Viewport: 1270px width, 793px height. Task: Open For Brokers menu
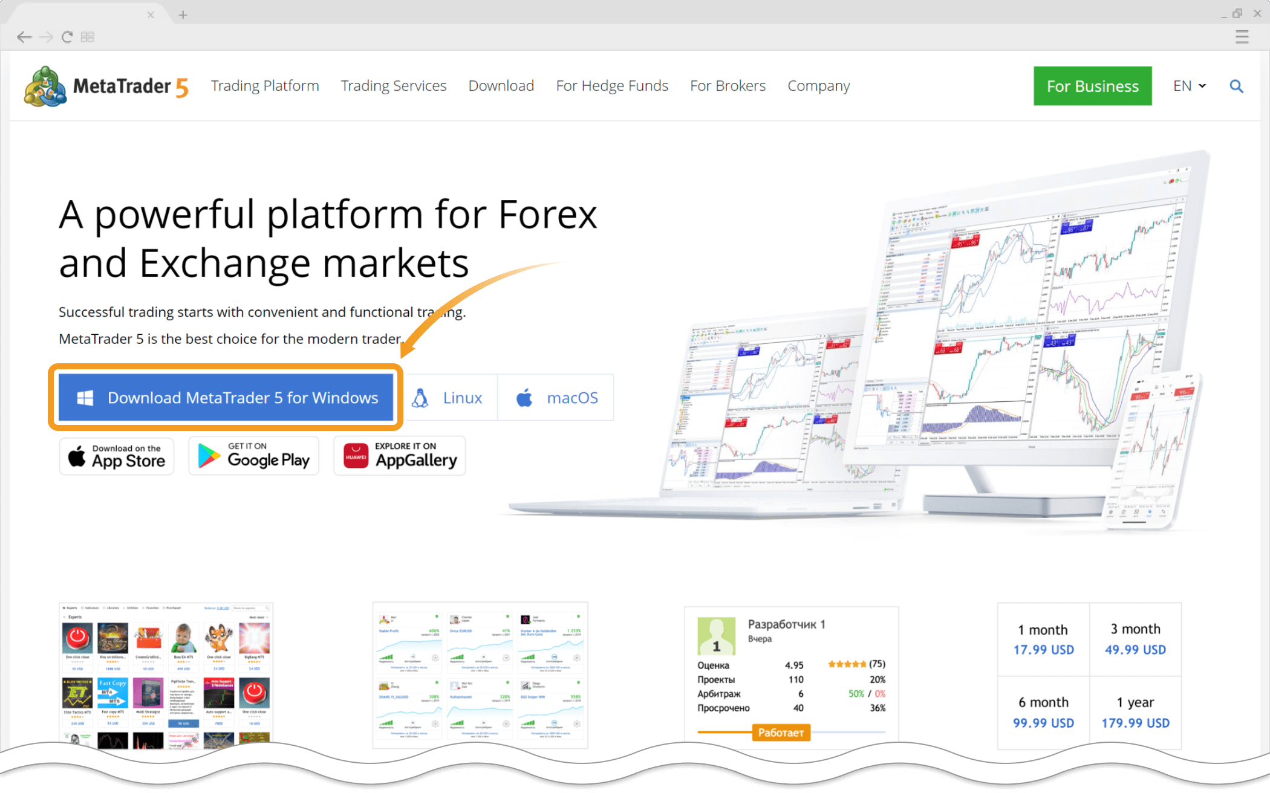click(728, 86)
